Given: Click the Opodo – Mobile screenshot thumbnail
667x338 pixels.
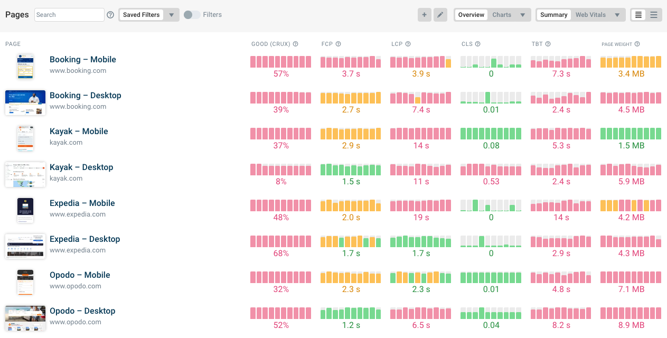Looking at the screenshot, I should coord(25,282).
